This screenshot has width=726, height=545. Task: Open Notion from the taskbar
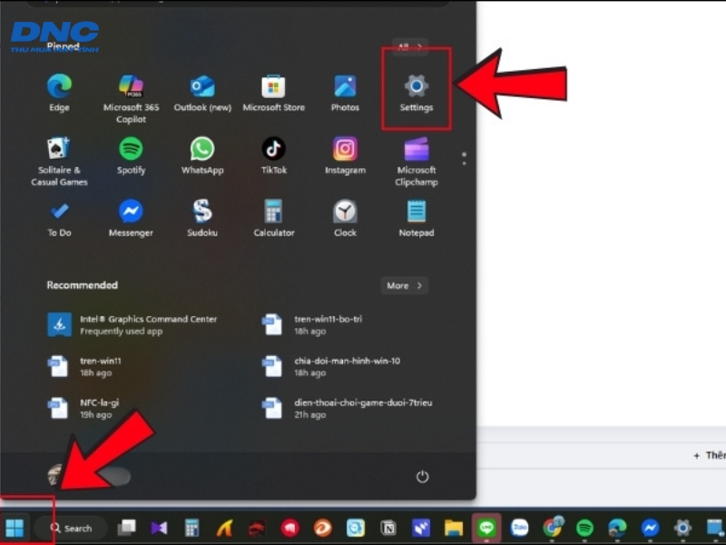click(x=388, y=528)
